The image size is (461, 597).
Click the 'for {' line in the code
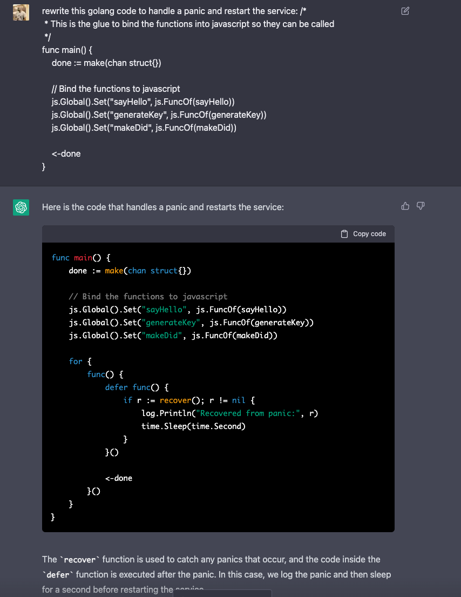coord(80,361)
